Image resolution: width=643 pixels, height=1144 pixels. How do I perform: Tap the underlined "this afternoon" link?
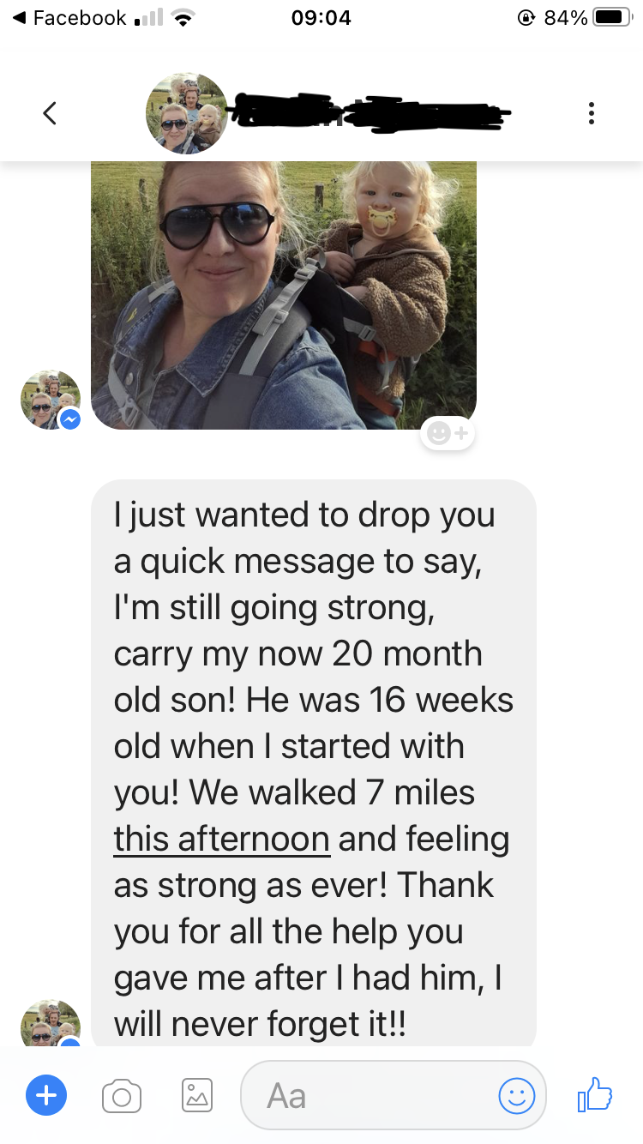tap(221, 839)
